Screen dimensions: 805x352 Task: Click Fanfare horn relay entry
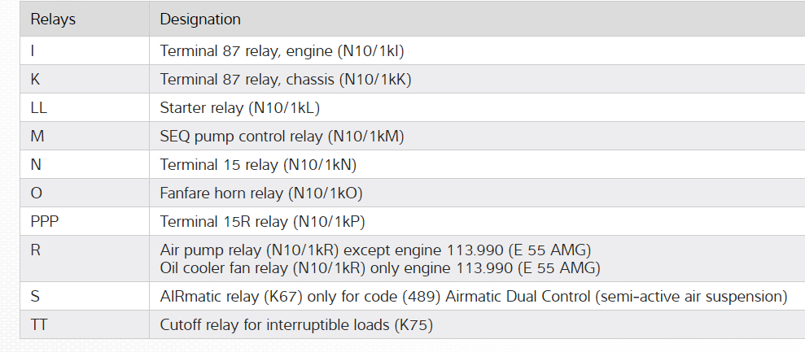pyautogui.click(x=260, y=193)
